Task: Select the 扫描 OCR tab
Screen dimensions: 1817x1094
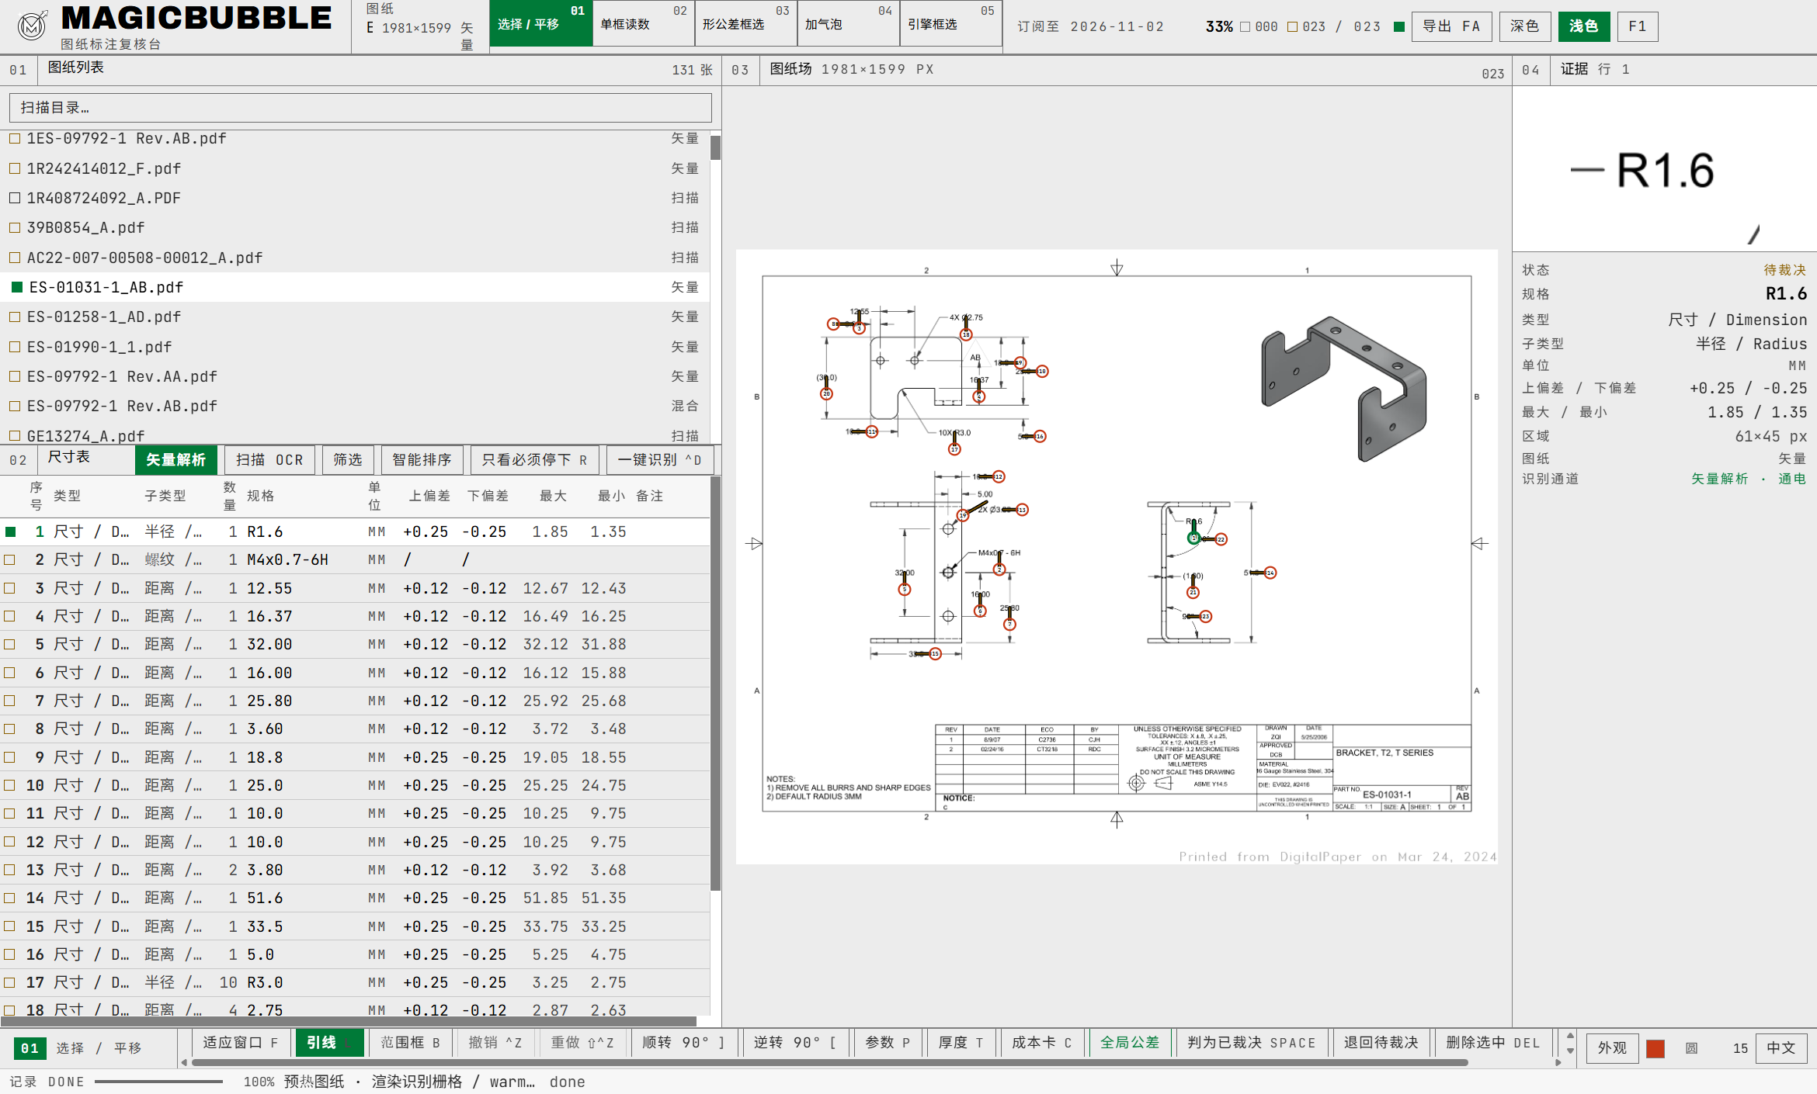Action: [269, 460]
